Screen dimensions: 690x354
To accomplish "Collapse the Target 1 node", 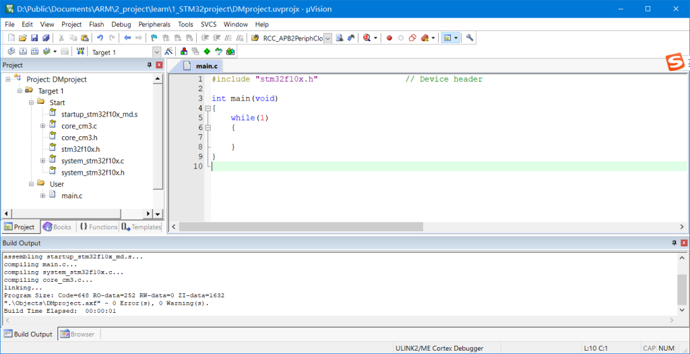I will (20, 91).
